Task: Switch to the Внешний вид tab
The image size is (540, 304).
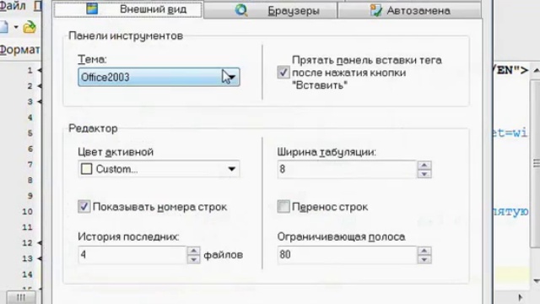Action: [128, 9]
